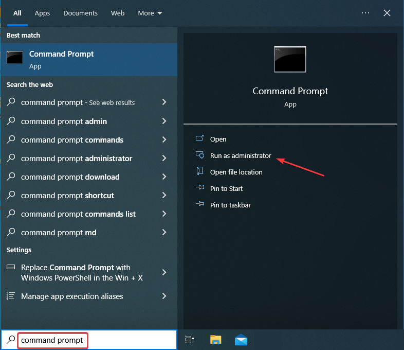This screenshot has height=350, width=404.
Task: Click the three-dots options icon
Action: [365, 13]
